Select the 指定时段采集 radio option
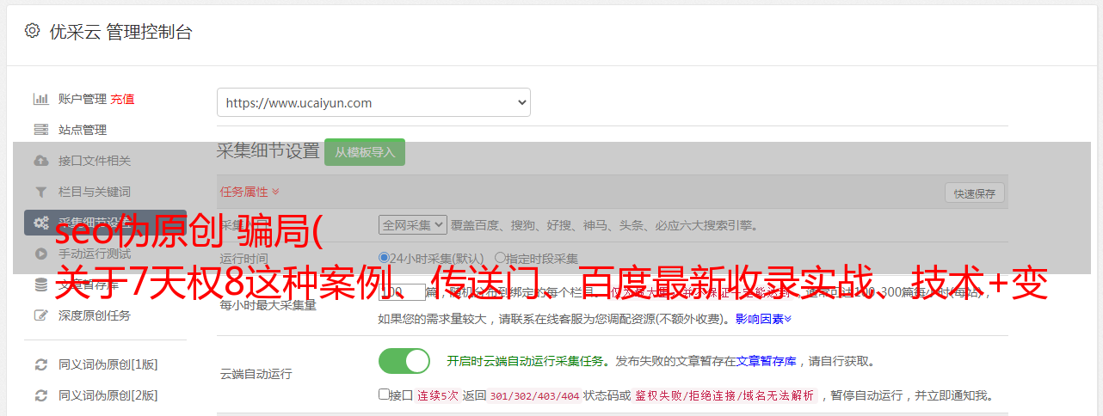Image resolution: width=1103 pixels, height=416 pixels. pos(500,258)
